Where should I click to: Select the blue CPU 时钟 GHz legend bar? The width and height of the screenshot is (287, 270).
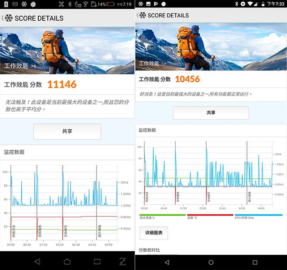(x=258, y=215)
